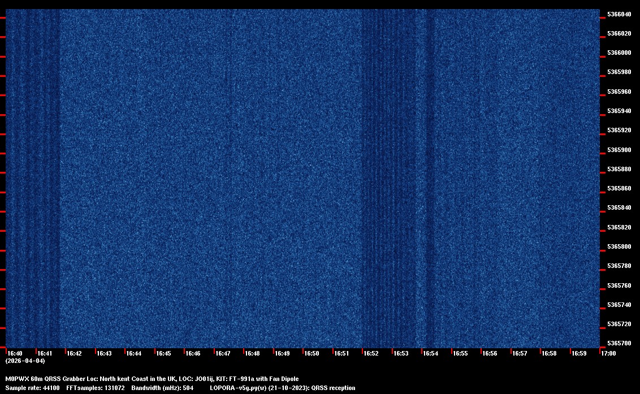Click the 16:49 time label
Screen dimensions: 640x394
click(x=283, y=353)
